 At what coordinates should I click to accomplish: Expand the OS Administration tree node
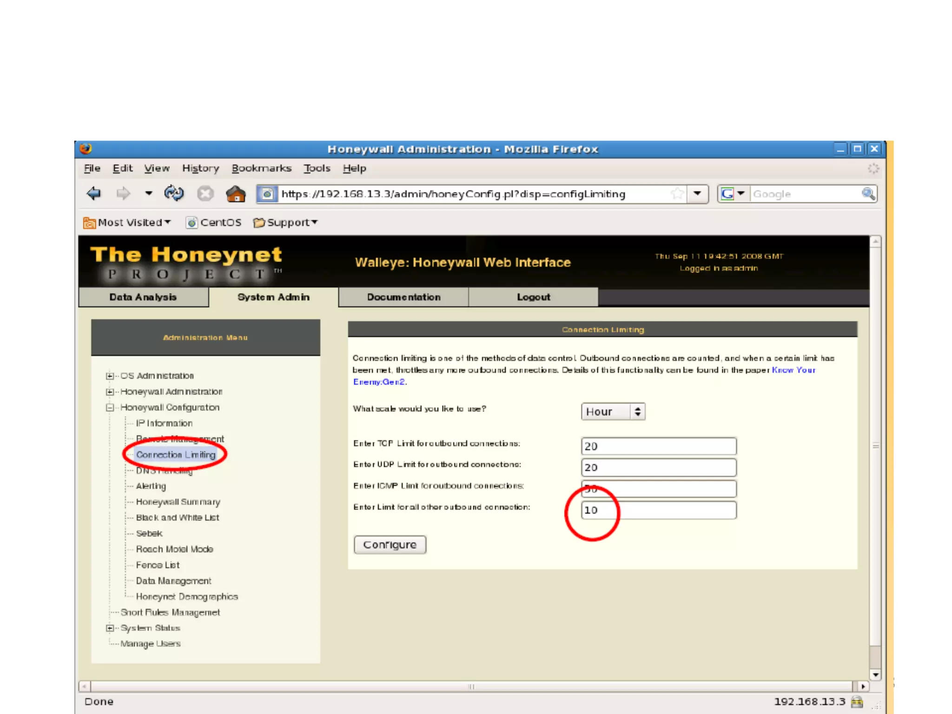click(x=110, y=376)
